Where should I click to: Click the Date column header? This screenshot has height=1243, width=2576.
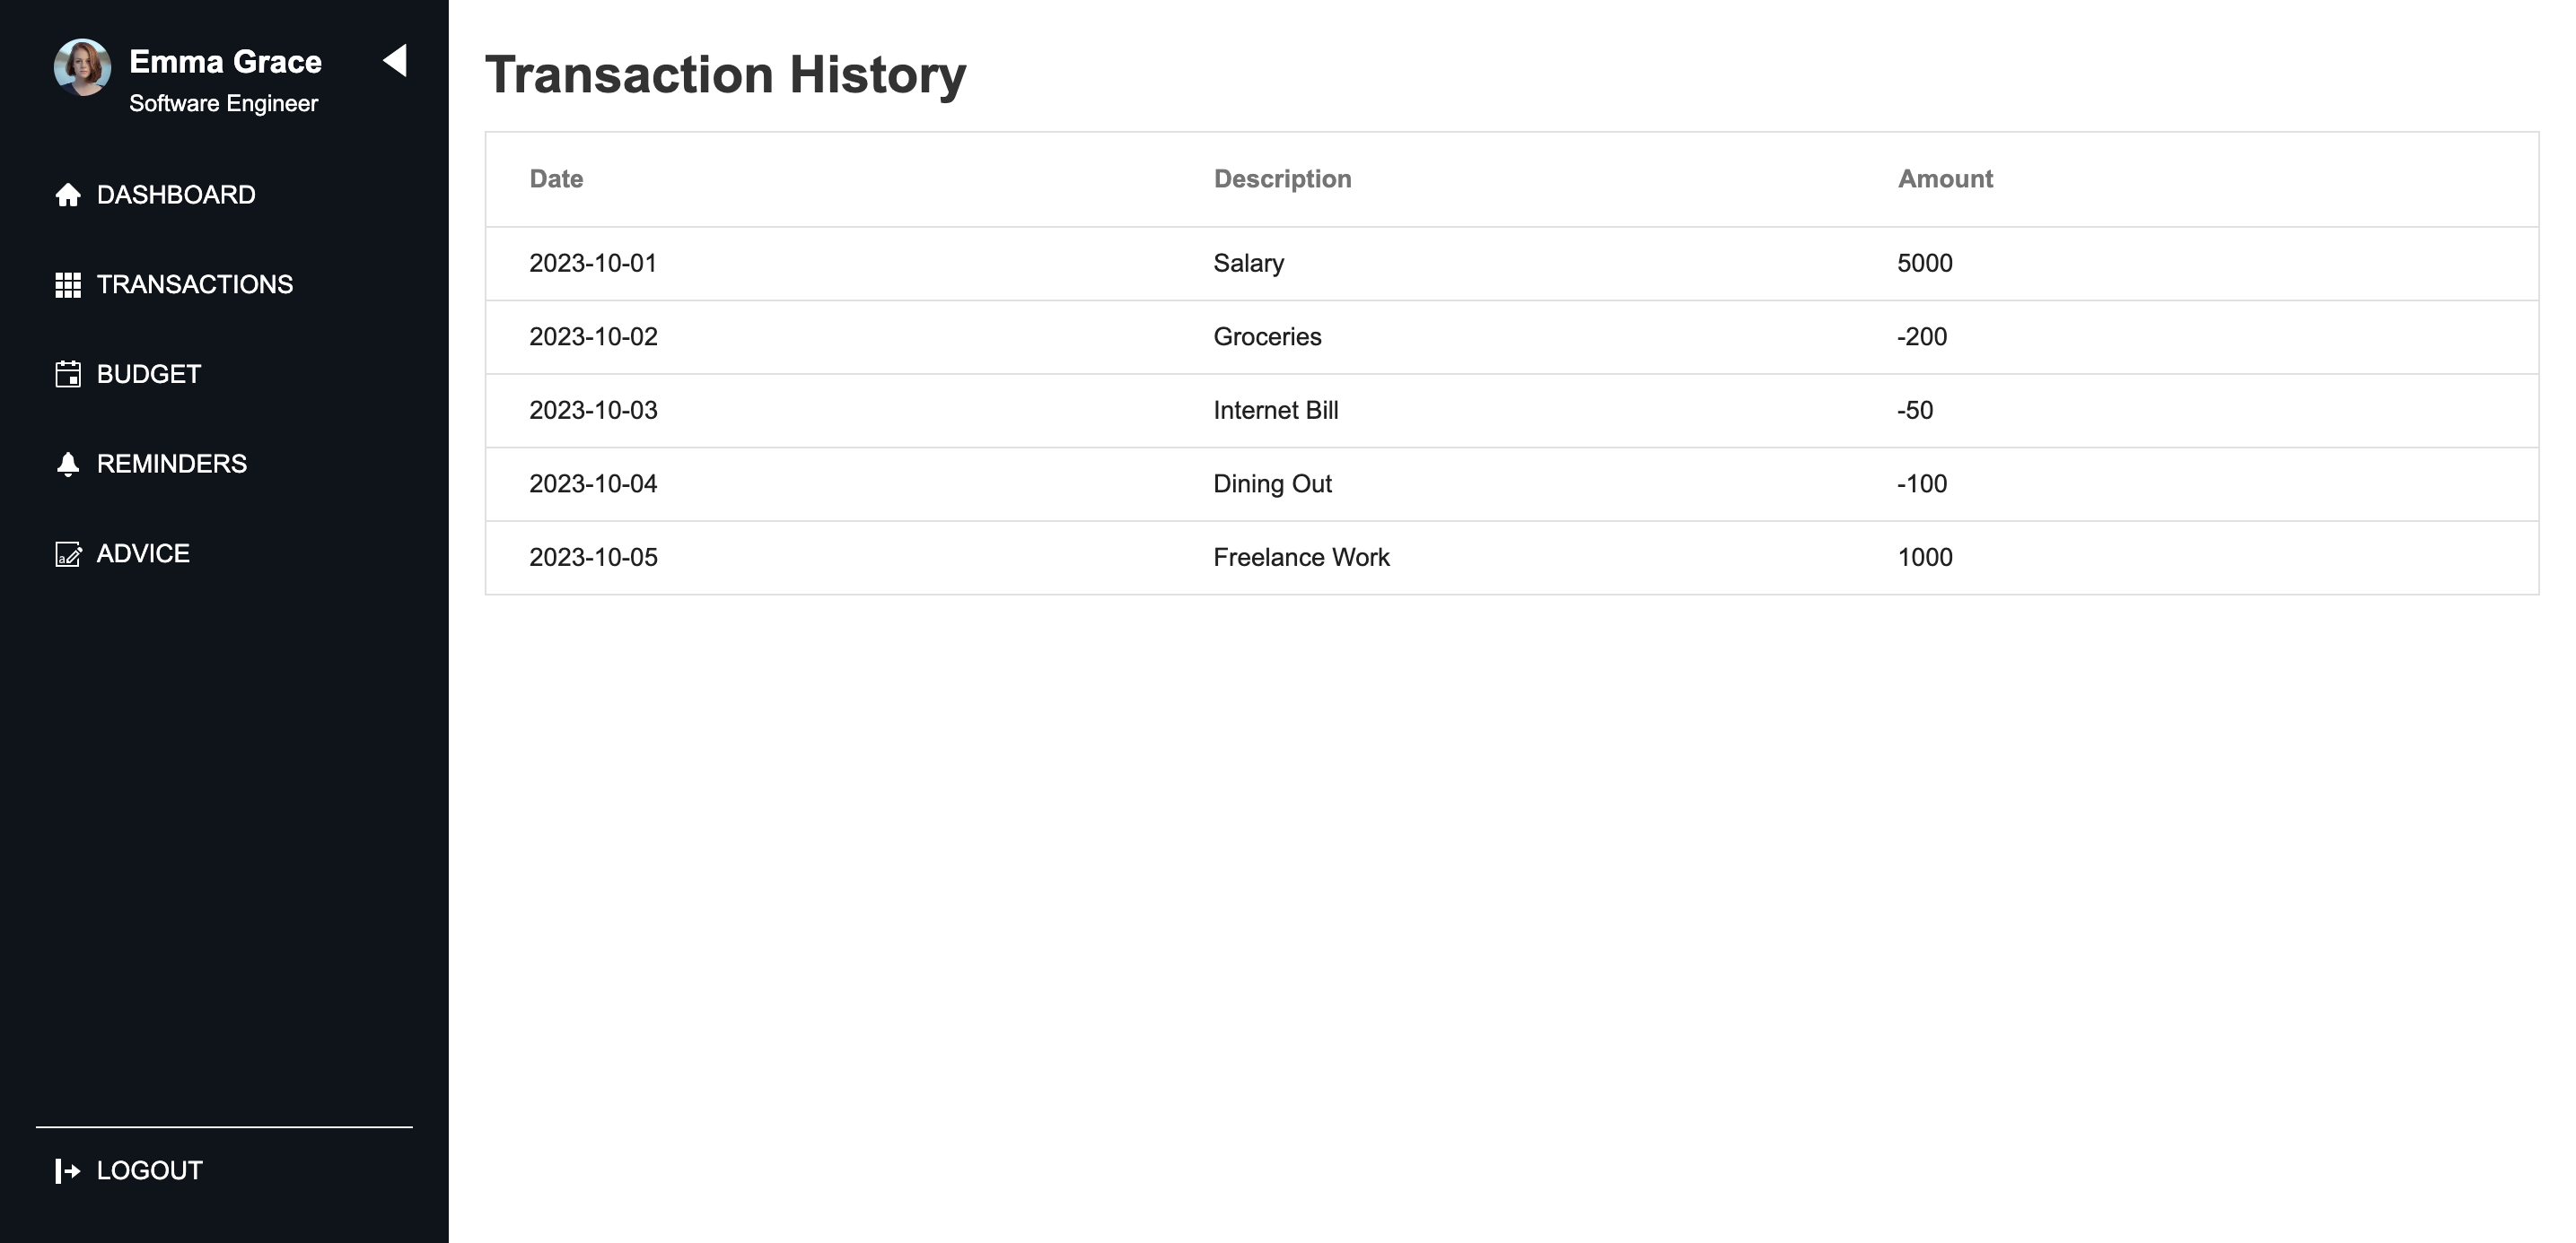point(556,178)
